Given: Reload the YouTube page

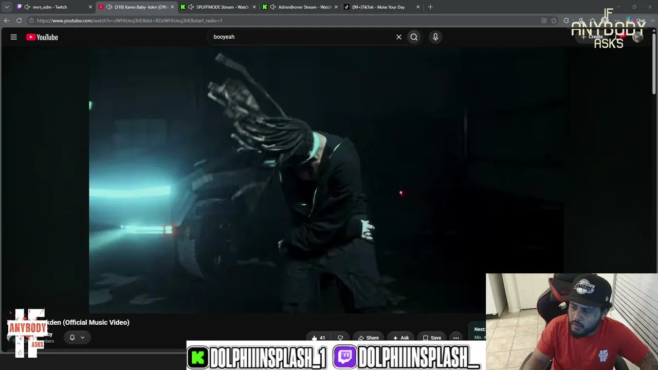Looking at the screenshot, I should pos(19,21).
